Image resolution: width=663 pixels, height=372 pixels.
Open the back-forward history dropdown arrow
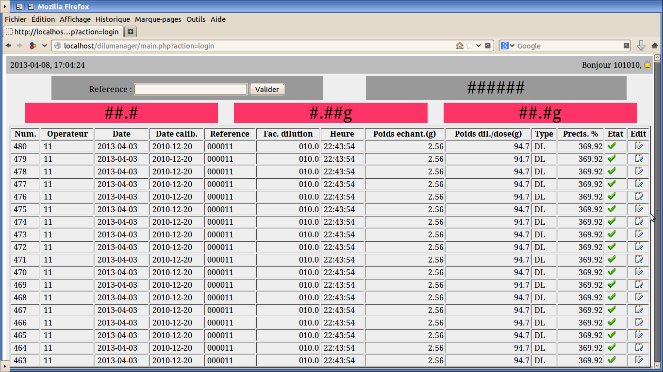pos(45,46)
